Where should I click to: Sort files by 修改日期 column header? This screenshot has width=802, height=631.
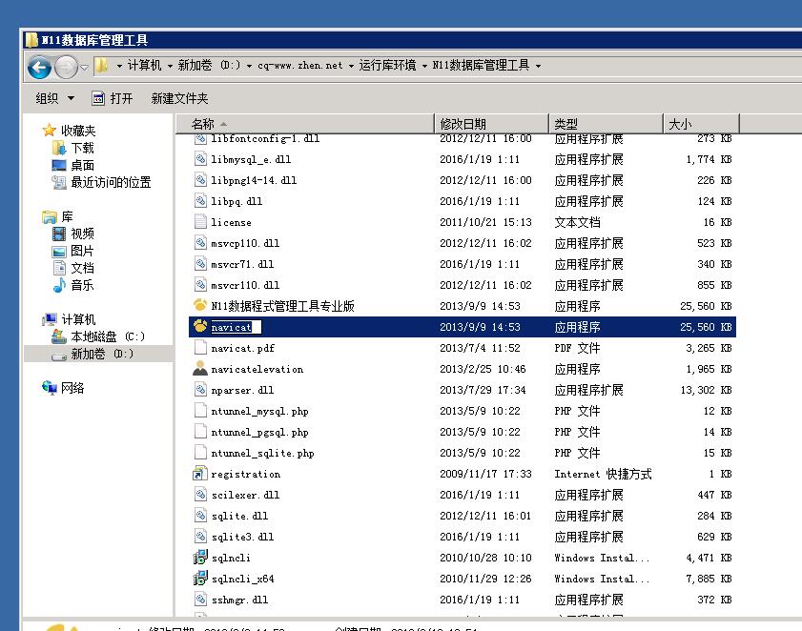tap(463, 124)
